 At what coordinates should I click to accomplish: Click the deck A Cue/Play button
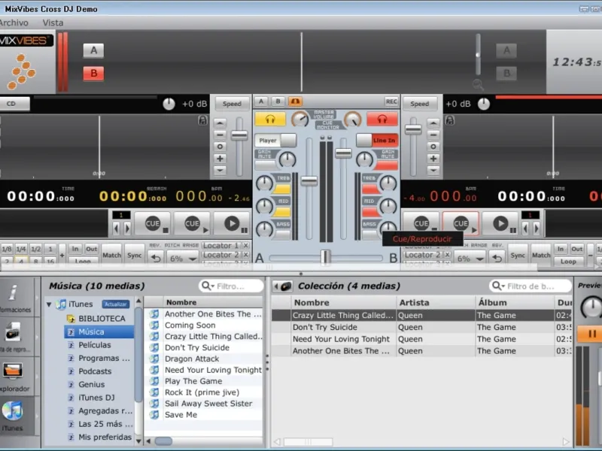pos(192,223)
